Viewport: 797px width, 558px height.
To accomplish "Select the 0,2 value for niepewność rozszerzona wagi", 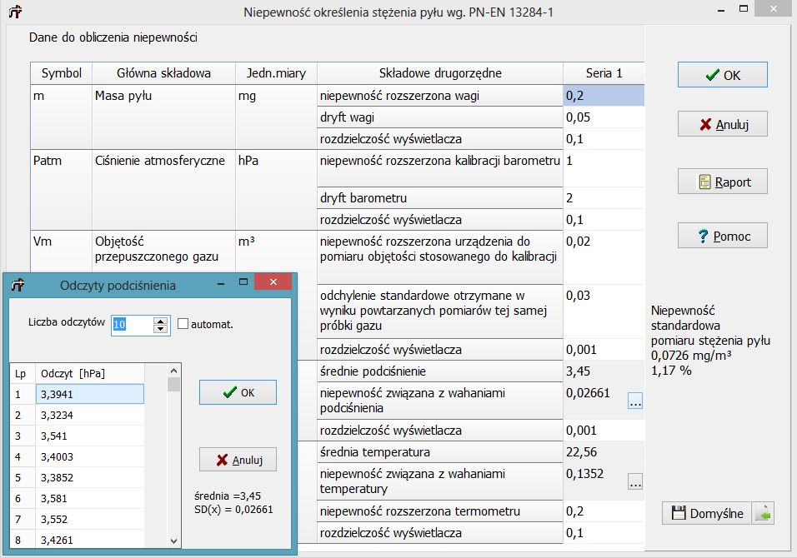I will pyautogui.click(x=604, y=96).
